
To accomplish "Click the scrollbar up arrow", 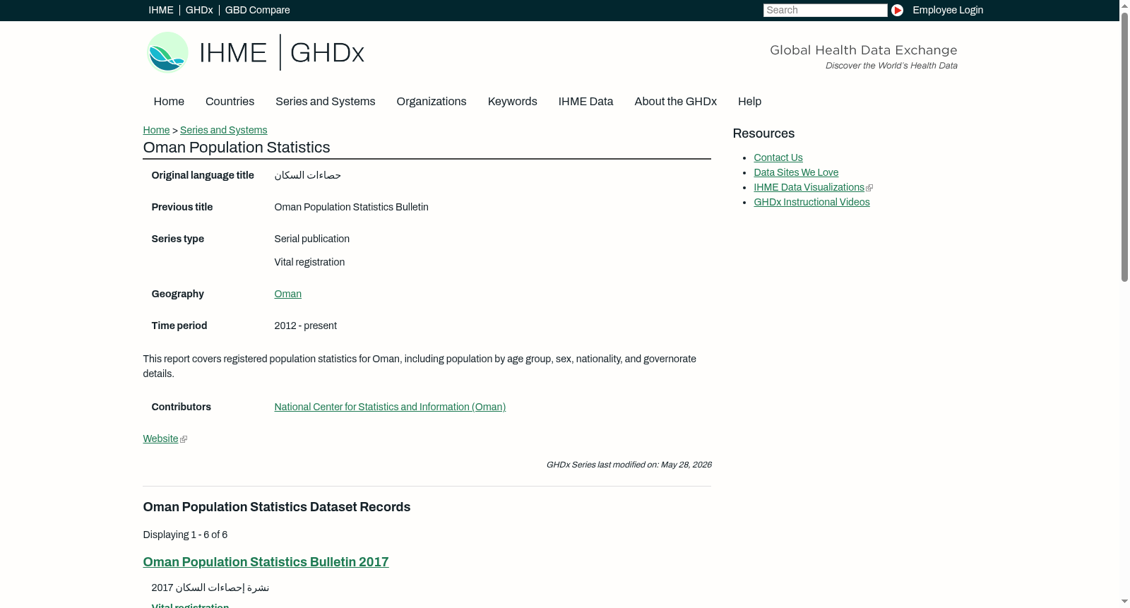I will coord(1124,6).
